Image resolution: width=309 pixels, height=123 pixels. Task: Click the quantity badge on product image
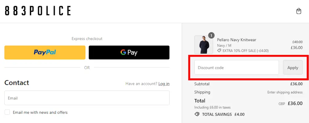tap(211, 35)
